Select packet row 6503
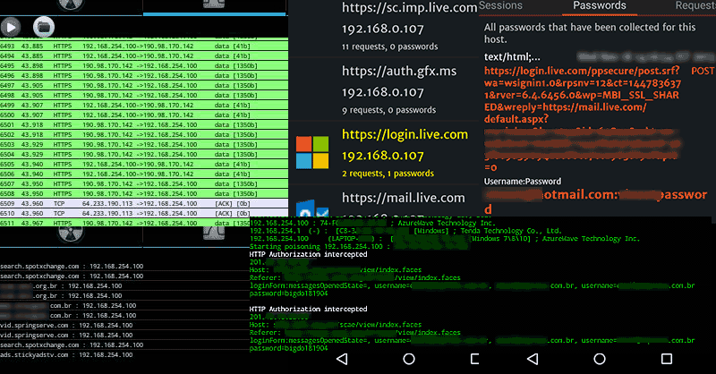716x374 pixels. [x=144, y=144]
